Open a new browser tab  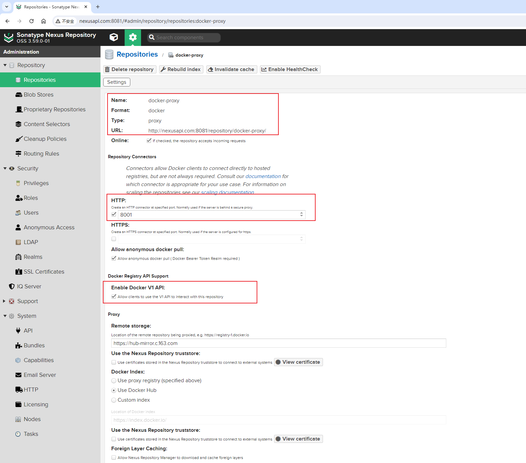pyautogui.click(x=98, y=7)
